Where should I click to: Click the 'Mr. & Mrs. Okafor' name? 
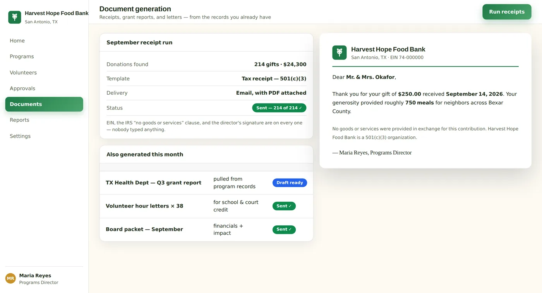(370, 77)
